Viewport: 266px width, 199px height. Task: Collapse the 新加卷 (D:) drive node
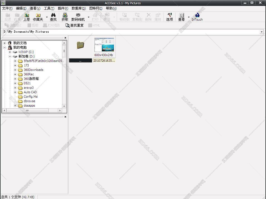point(10,56)
